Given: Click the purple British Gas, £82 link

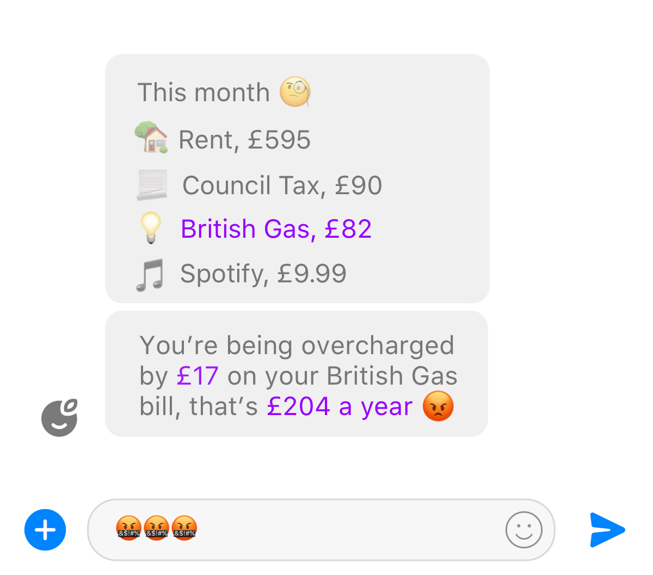Looking at the screenshot, I should (x=276, y=229).
